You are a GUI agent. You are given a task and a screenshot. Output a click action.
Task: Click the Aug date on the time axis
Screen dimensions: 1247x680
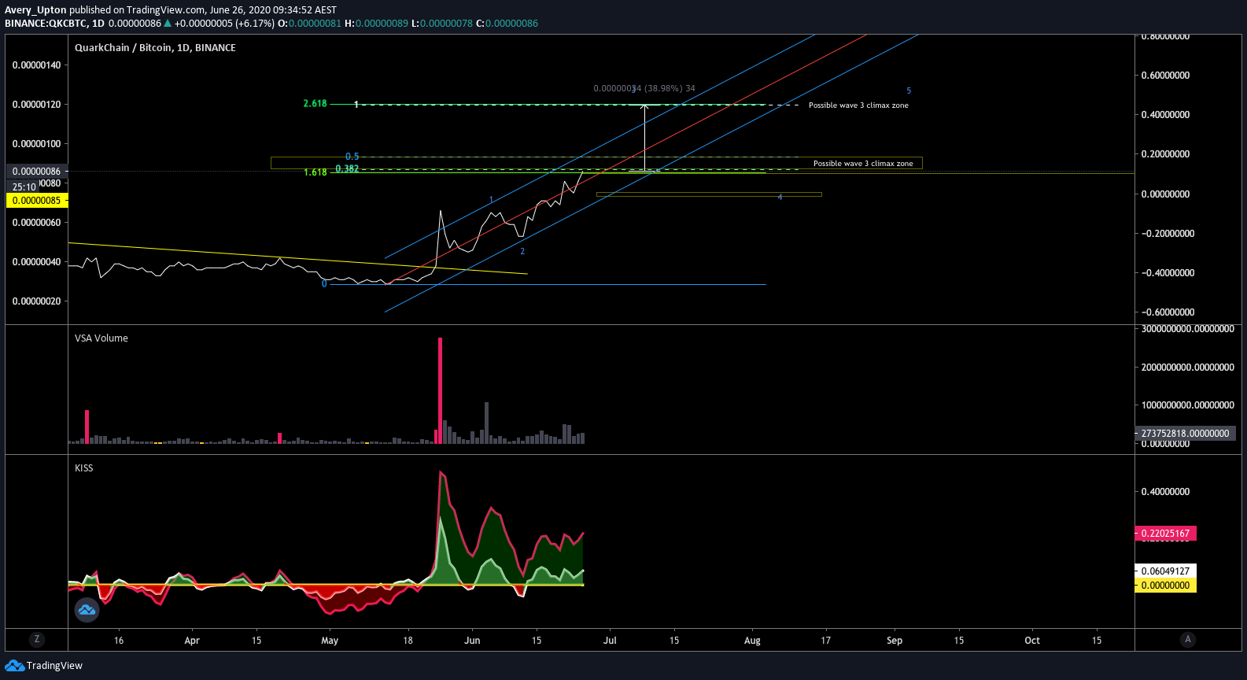752,641
